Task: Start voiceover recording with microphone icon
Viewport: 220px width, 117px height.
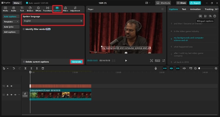Action: (156, 68)
